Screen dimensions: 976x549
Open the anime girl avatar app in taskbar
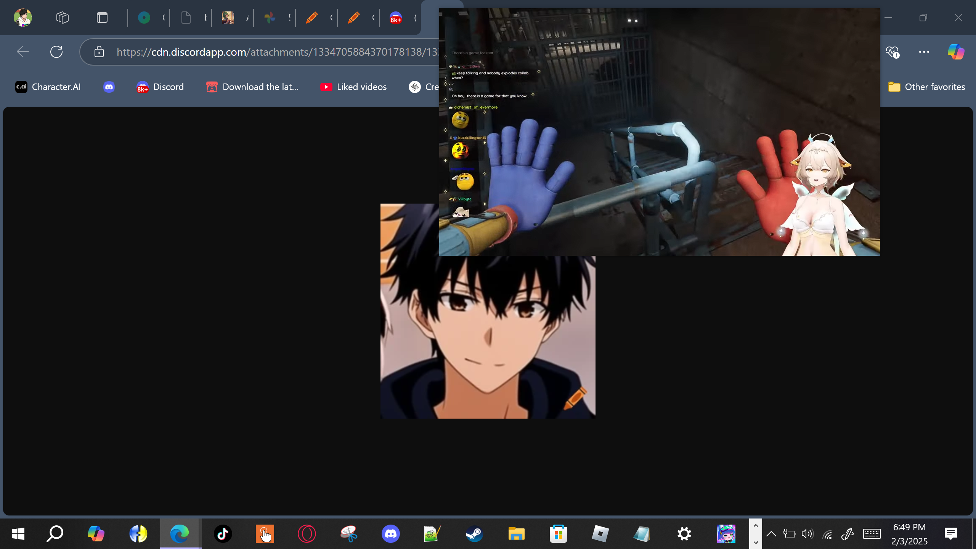pos(726,534)
